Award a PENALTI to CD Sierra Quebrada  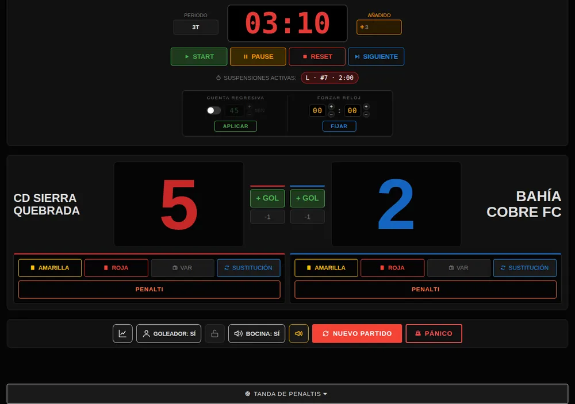[149, 290]
